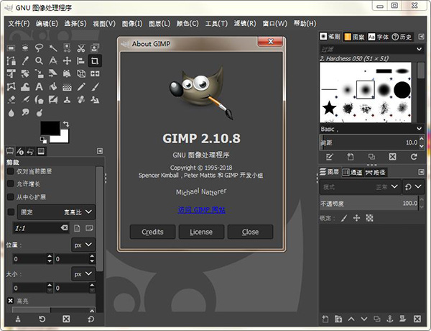This screenshot has width=431, height=331.
Task: Select the Crop tool
Action: [95, 61]
